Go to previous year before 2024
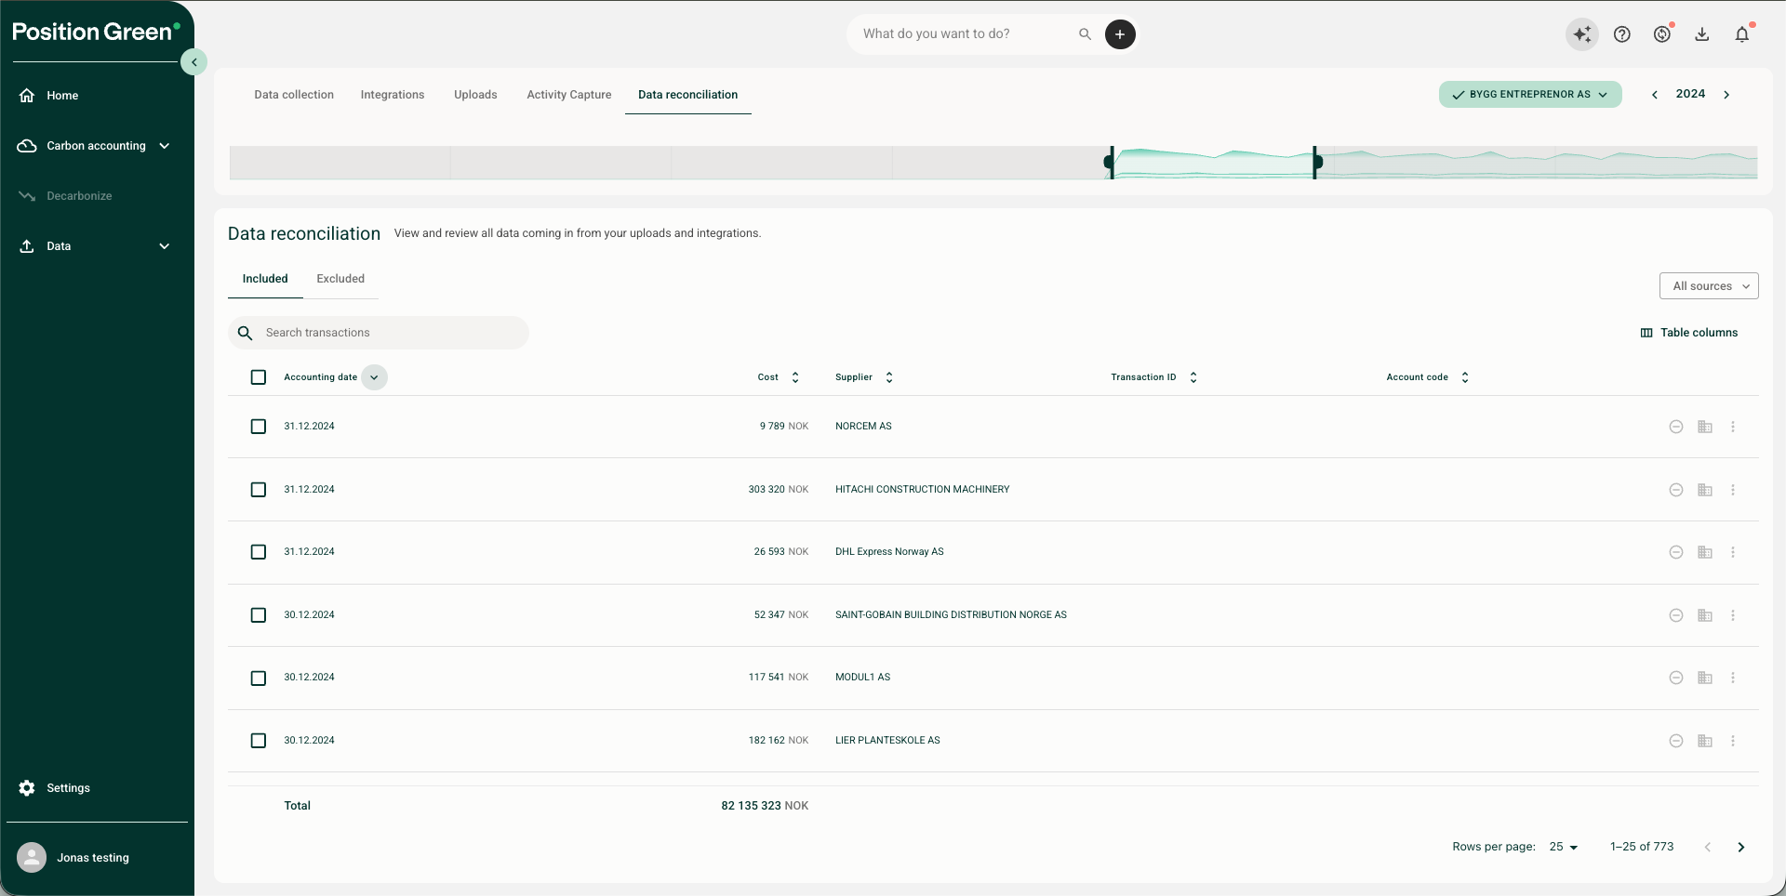This screenshot has width=1786, height=896. pos(1655,95)
